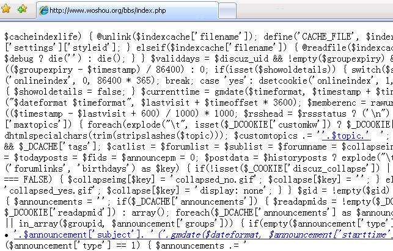Click the text "'collapsed_no.gif';"
393x251 pixels.
[x=218, y=180]
